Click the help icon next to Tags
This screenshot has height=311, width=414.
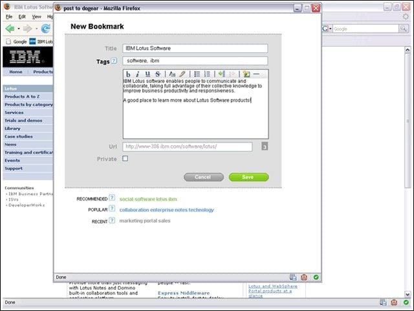point(114,61)
